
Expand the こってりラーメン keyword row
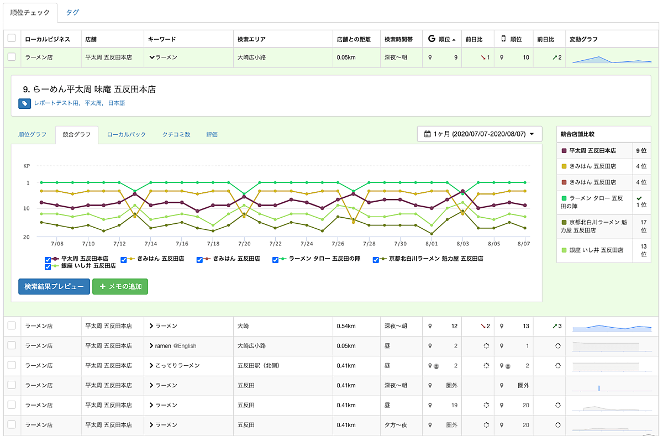[x=151, y=366]
